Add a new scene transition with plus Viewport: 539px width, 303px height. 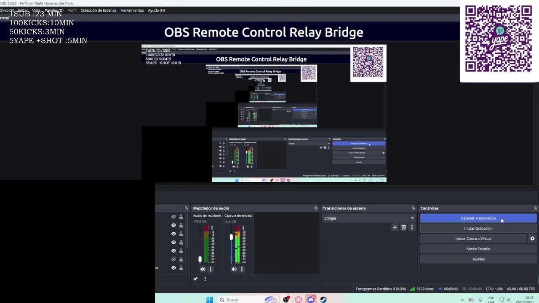(395, 227)
